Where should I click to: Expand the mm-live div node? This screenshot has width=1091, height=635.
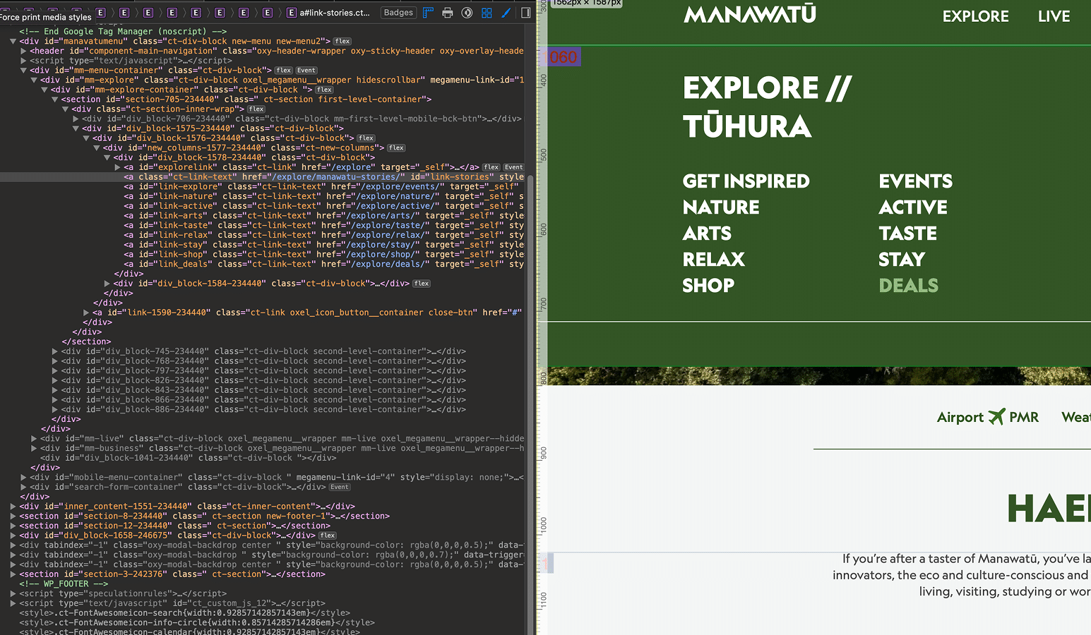[x=34, y=439]
